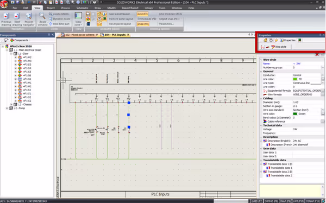The height and width of the screenshot is (203, 326).
Task: Click the Line color swatch 72
Action: 295,79
